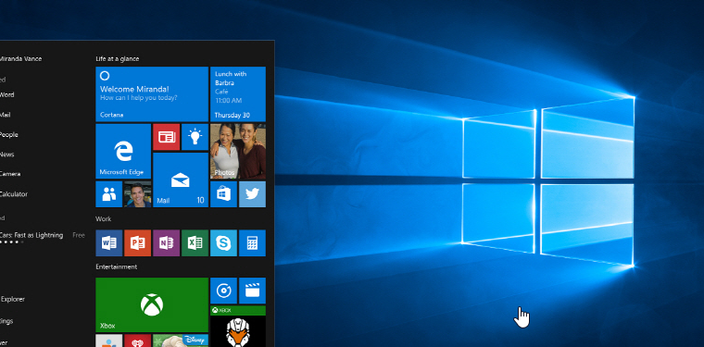Viewport: 704px width, 347px height.
Task: Launch the Excel tile
Action: pyautogui.click(x=195, y=243)
